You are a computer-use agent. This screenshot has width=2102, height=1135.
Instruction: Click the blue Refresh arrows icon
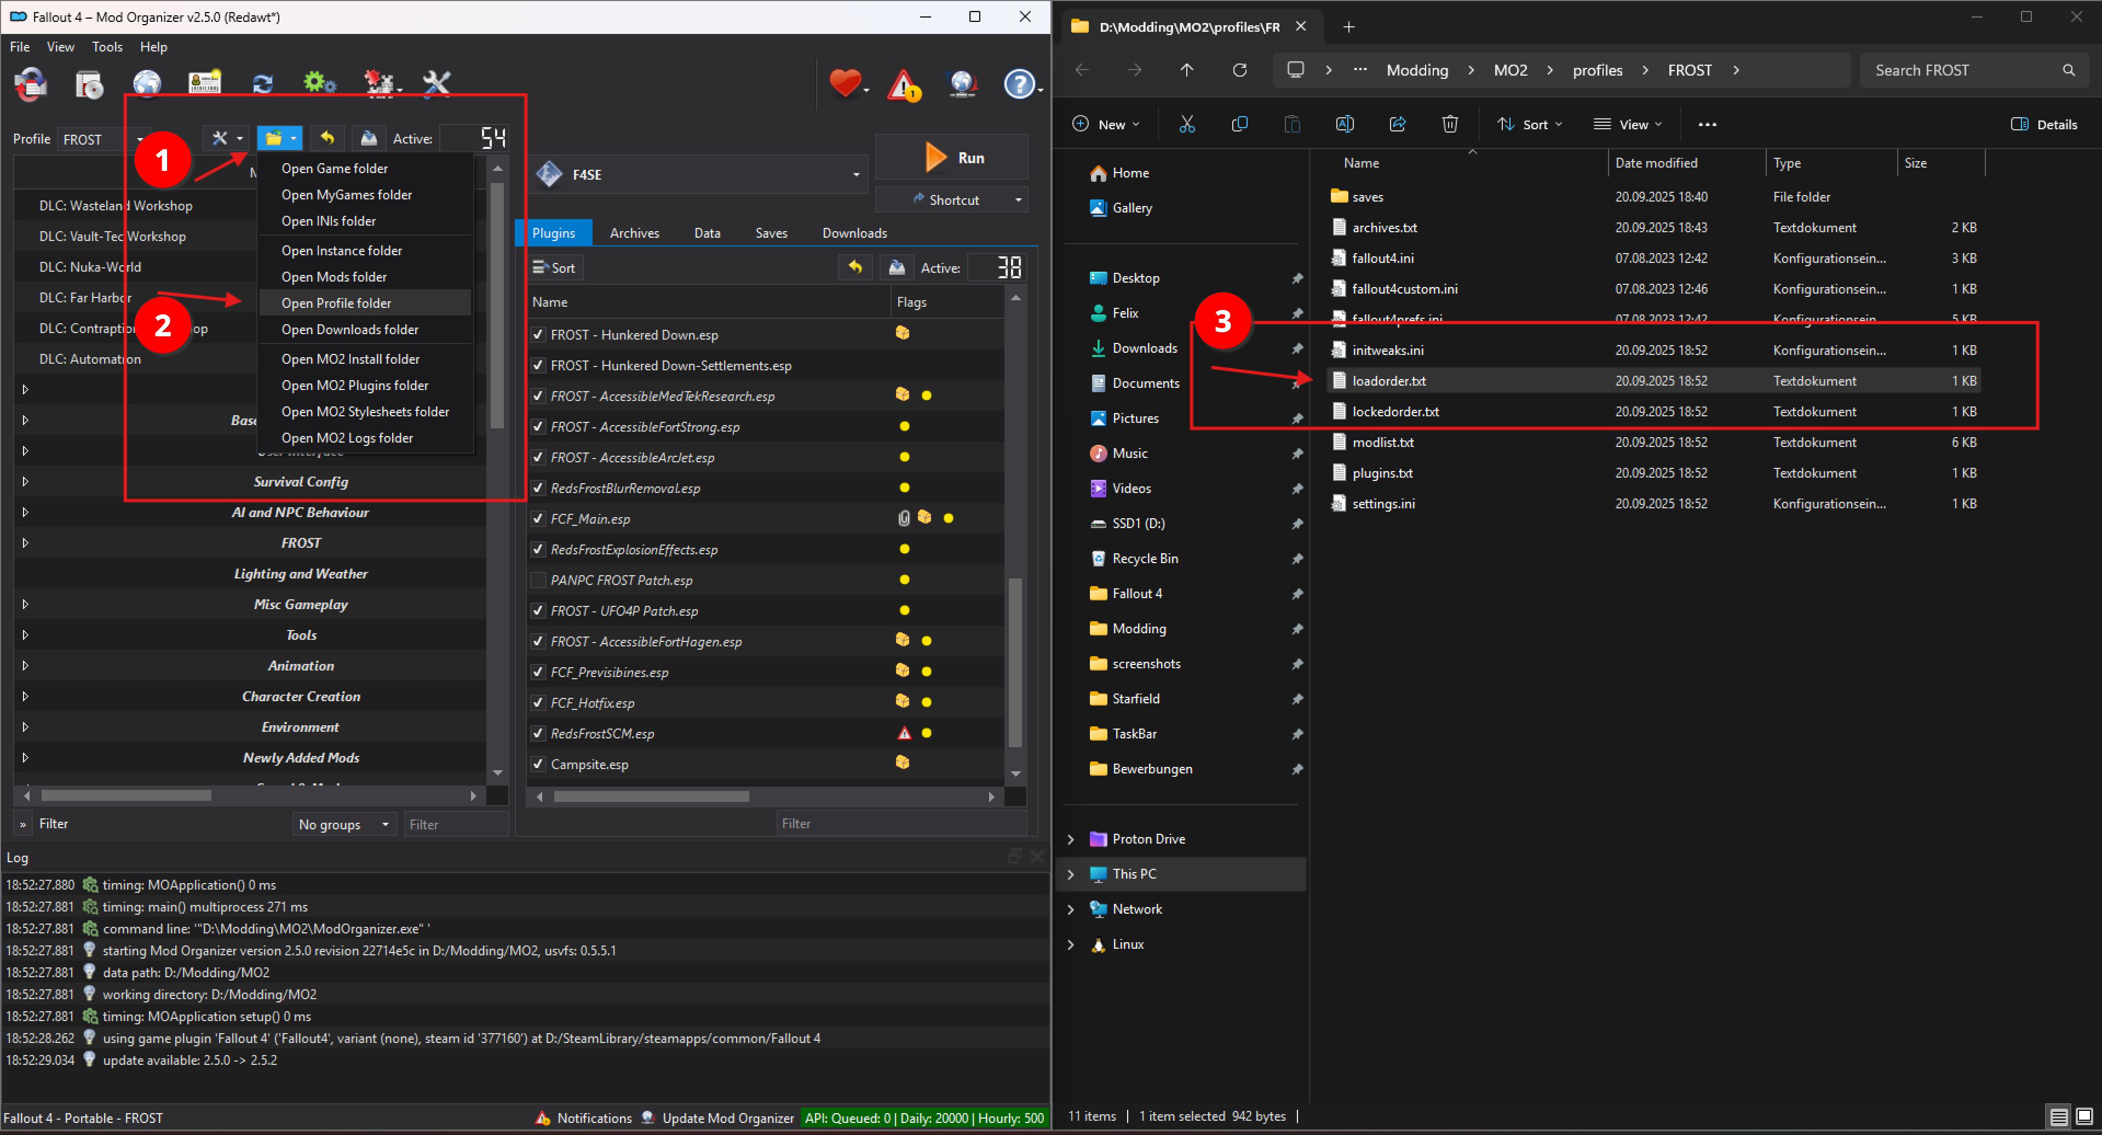tap(262, 83)
